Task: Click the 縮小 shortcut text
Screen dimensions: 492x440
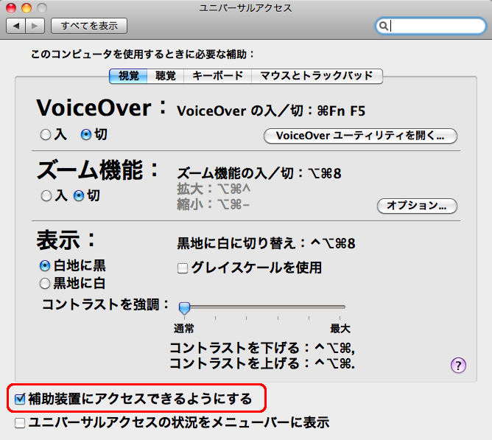Action: [214, 205]
